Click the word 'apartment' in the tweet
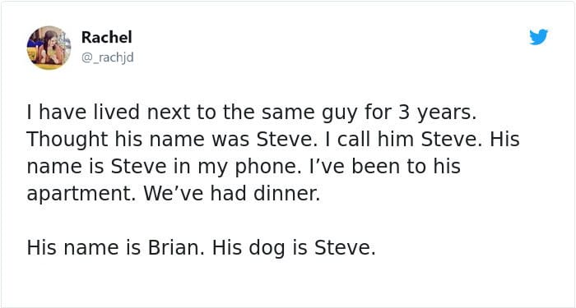The image size is (576, 308). (79, 194)
